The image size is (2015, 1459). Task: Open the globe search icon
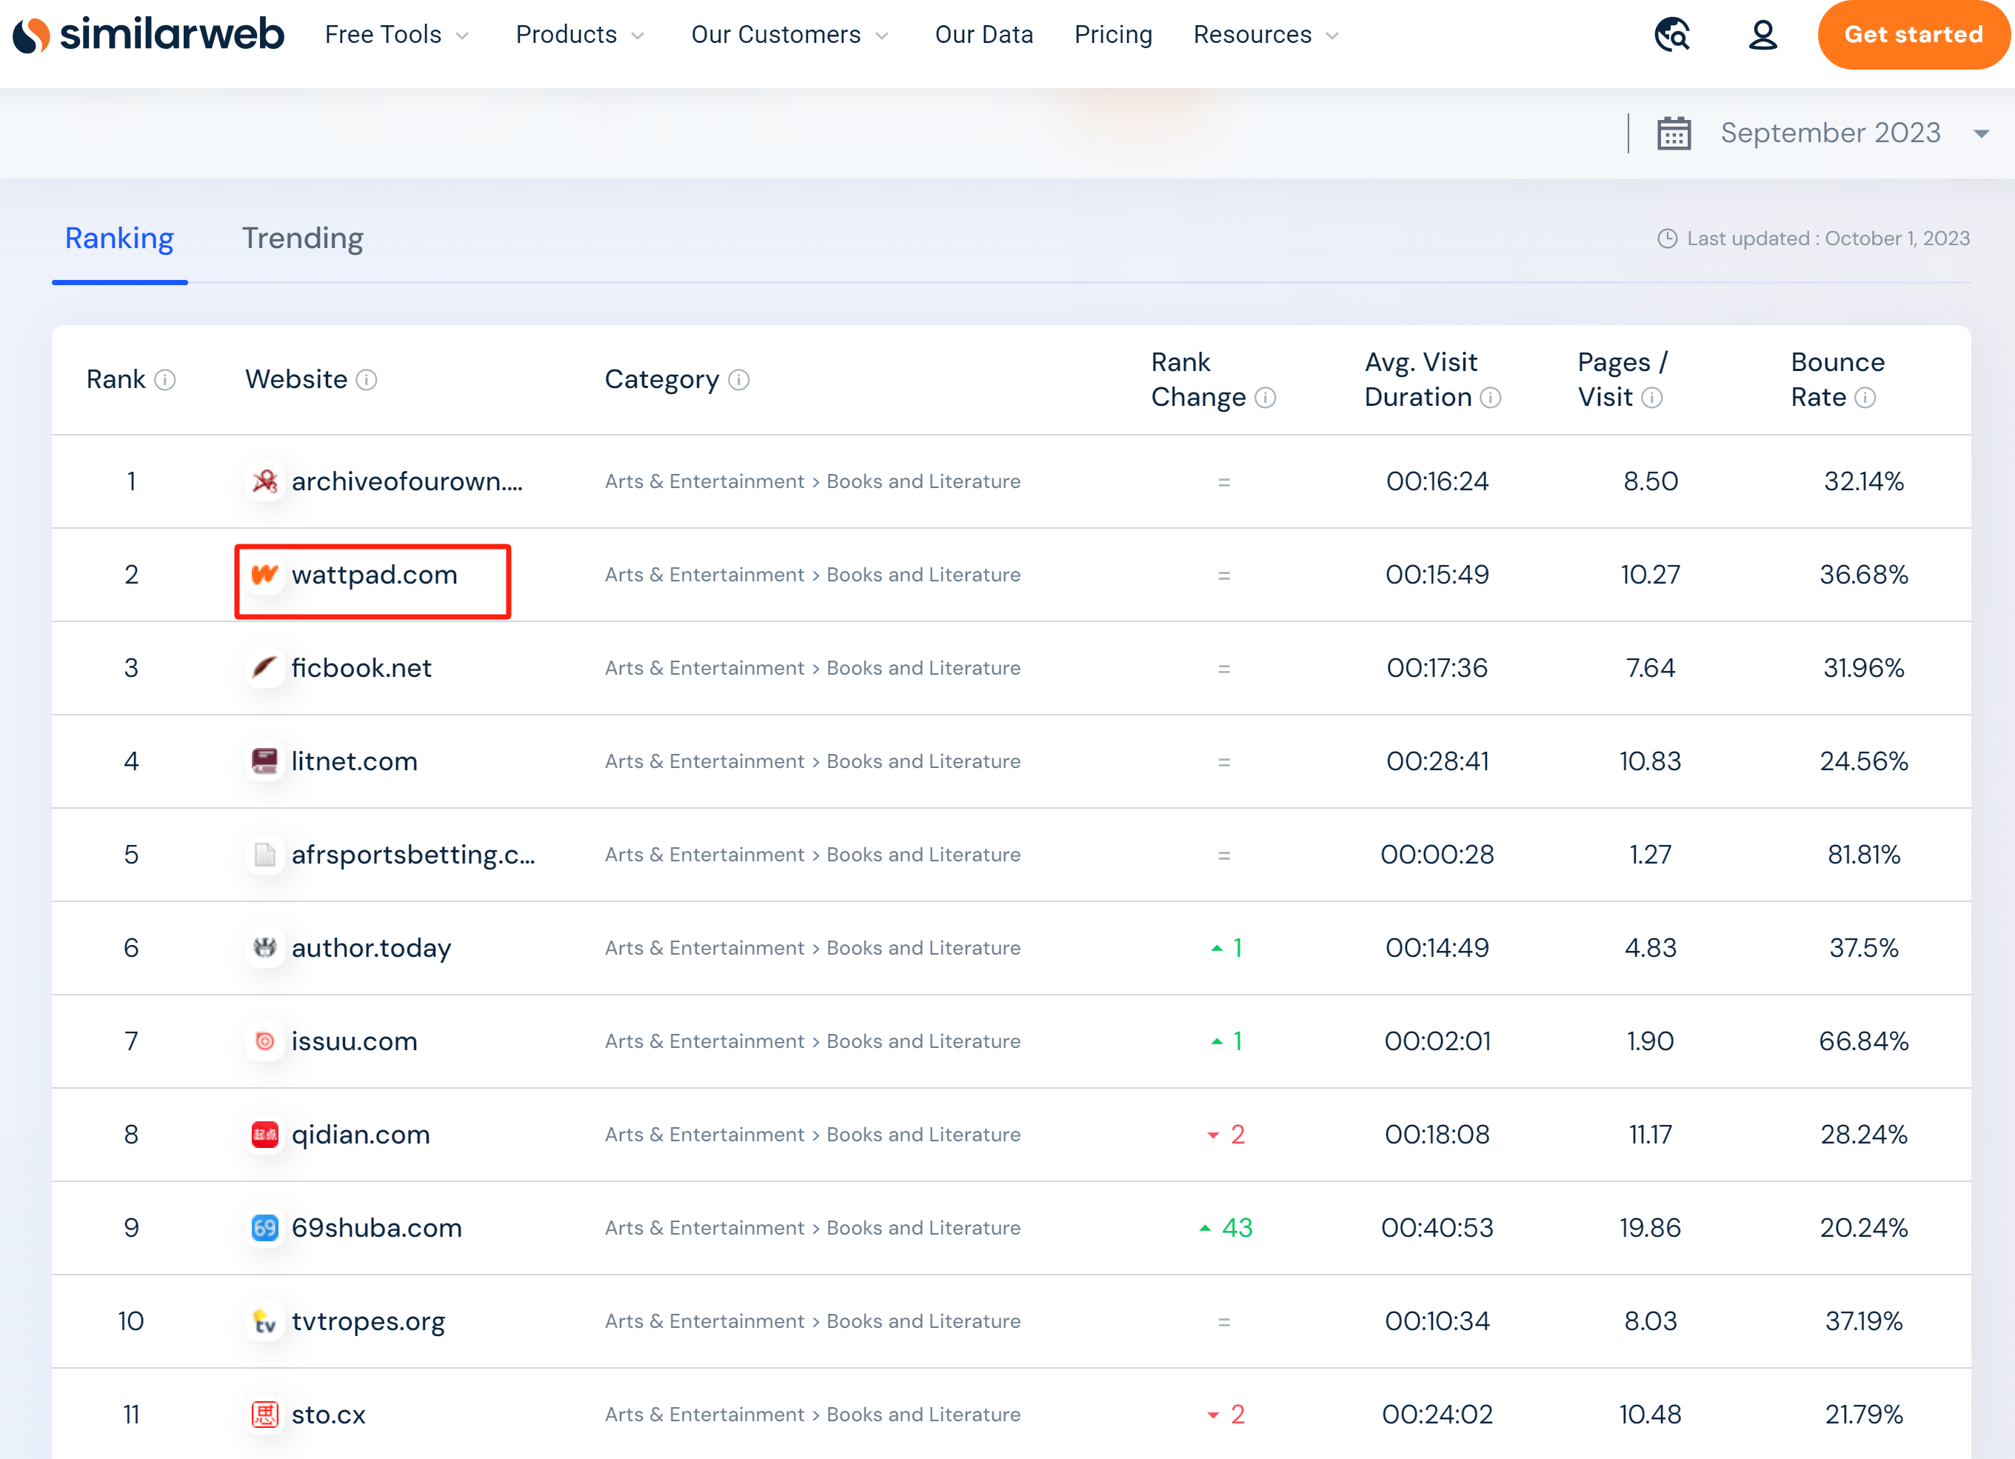click(x=1672, y=35)
